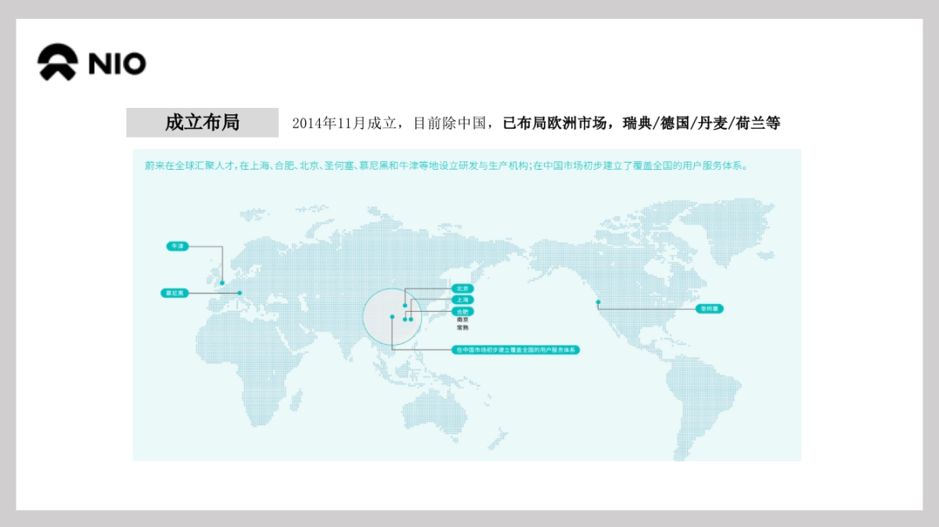Click the 北京 city label

462,289
